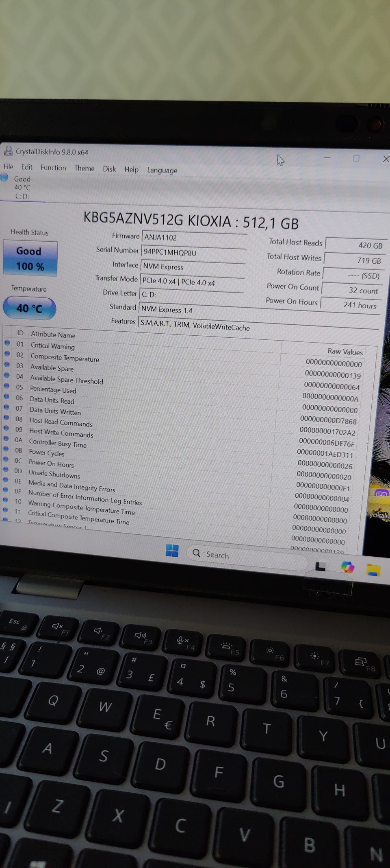The image size is (390, 868).
Task: Click the status dot for Data Units Written
Action: click(x=6, y=407)
